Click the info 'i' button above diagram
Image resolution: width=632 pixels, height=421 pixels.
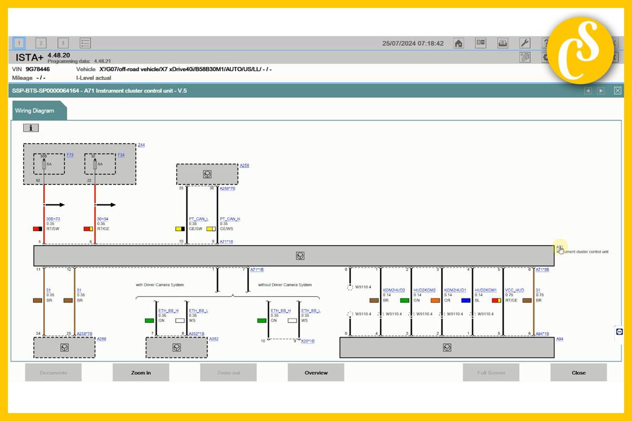click(x=31, y=127)
